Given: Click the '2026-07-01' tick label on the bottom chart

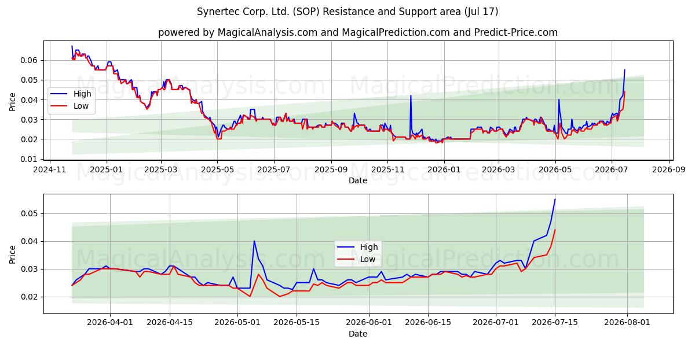Looking at the screenshot, I should point(496,323).
